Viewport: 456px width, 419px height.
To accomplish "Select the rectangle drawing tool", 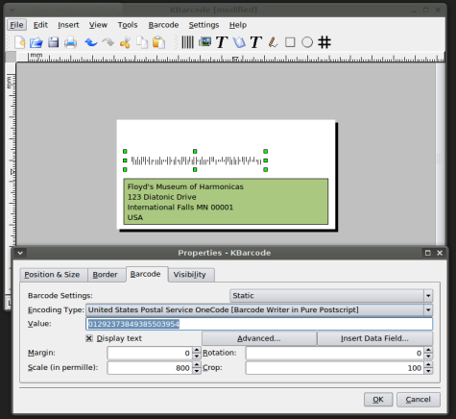I will (x=290, y=42).
